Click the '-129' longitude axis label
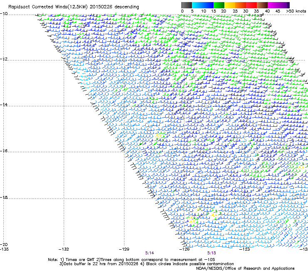Viewport: 308px width, 271px height. click(124, 249)
